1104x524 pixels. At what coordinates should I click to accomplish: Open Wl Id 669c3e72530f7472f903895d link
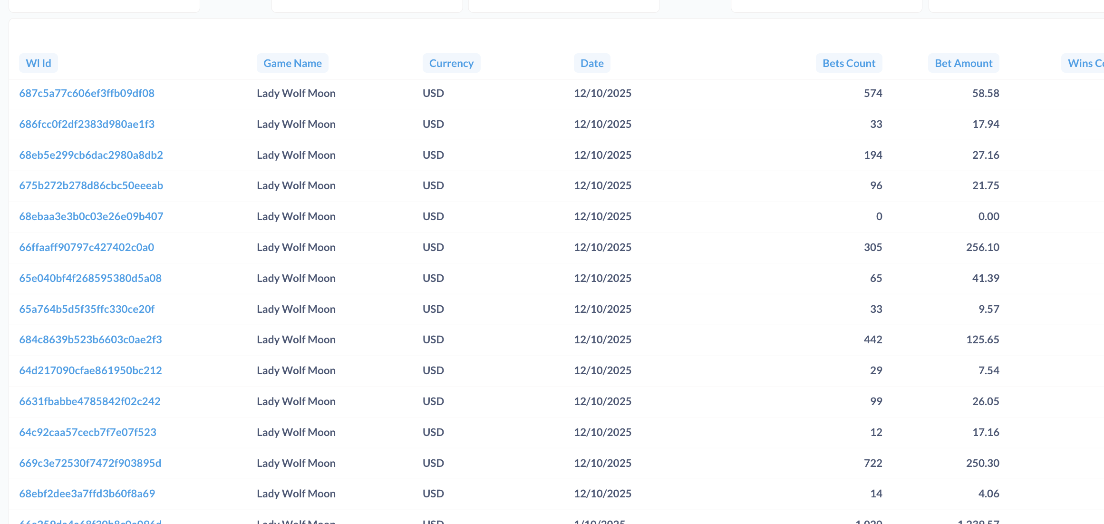pyautogui.click(x=90, y=463)
